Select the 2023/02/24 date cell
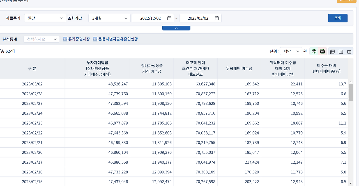The width and height of the screenshot is (359, 186). [x=32, y=113]
